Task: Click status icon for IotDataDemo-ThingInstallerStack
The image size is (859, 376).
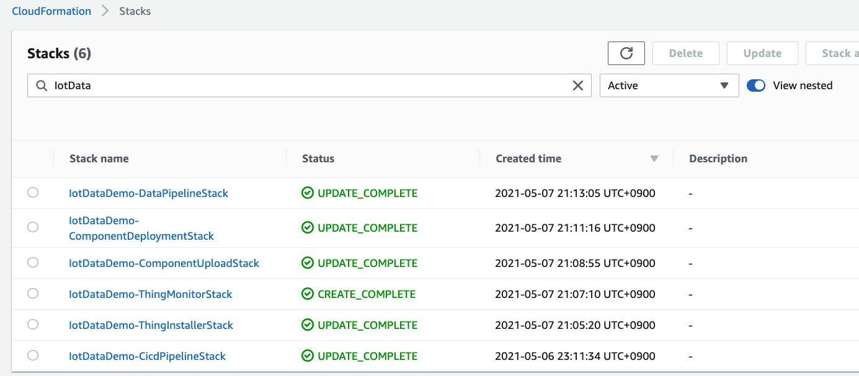Action: pos(308,325)
